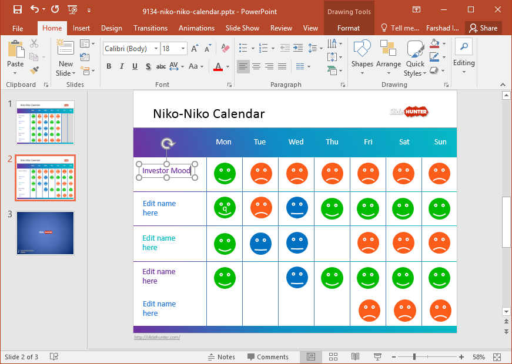Toggle strikethrough formatting

(x=161, y=66)
